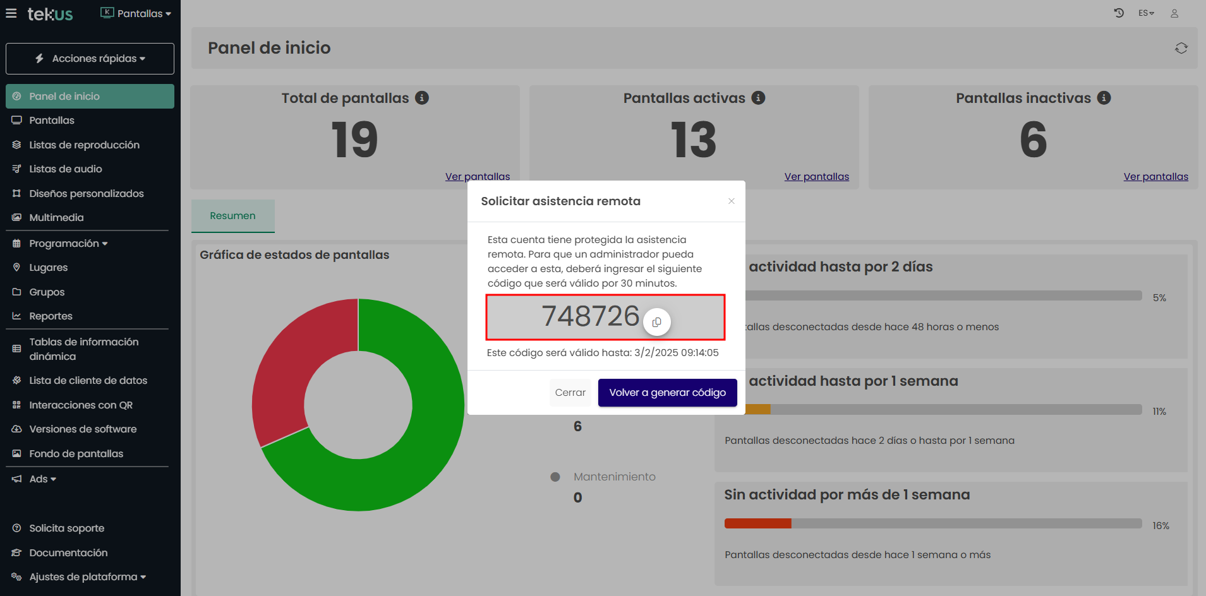Click the history clock icon

pyautogui.click(x=1119, y=13)
